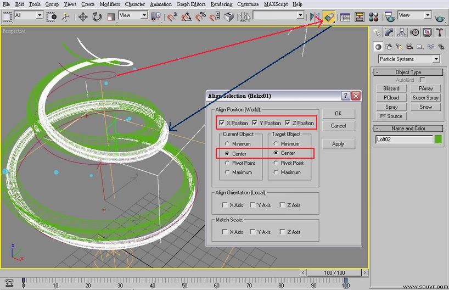Collapse the Object Type rollout
449x290 pixels.
pos(408,72)
